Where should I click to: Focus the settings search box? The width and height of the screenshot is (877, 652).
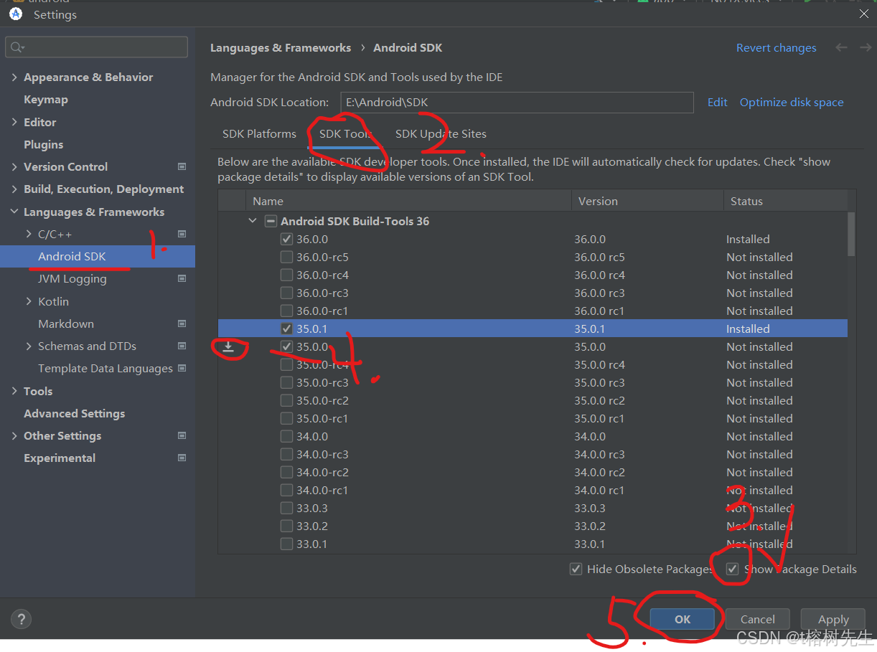(x=97, y=47)
